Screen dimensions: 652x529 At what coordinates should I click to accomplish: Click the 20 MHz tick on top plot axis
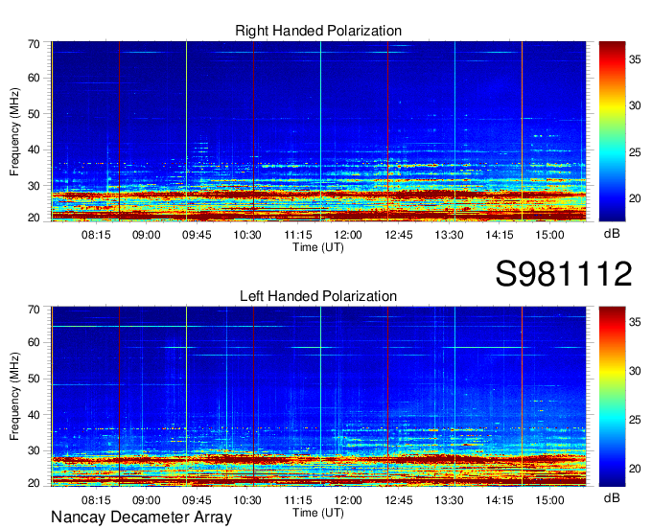(34, 218)
